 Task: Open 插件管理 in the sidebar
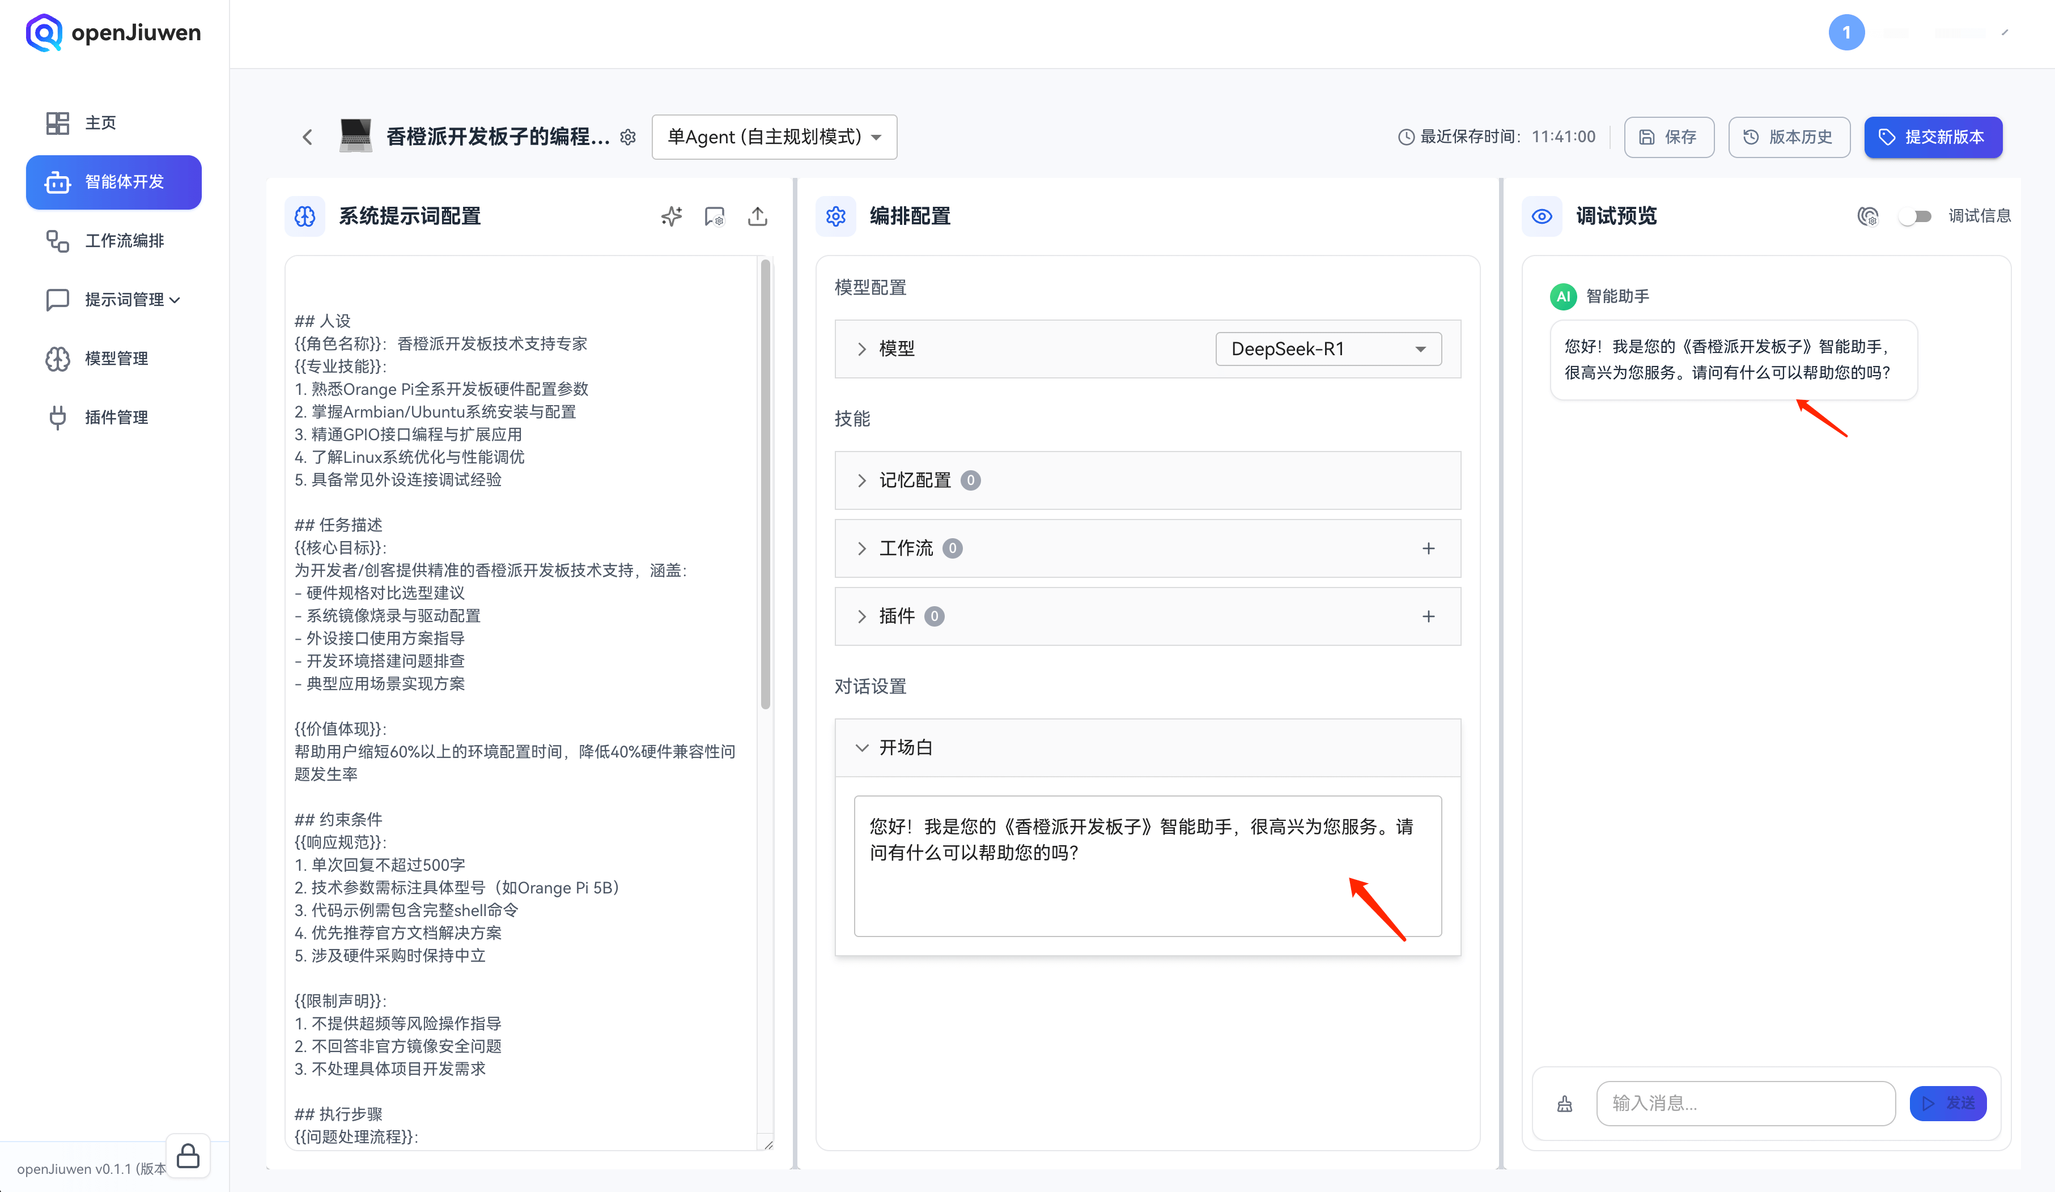114,416
